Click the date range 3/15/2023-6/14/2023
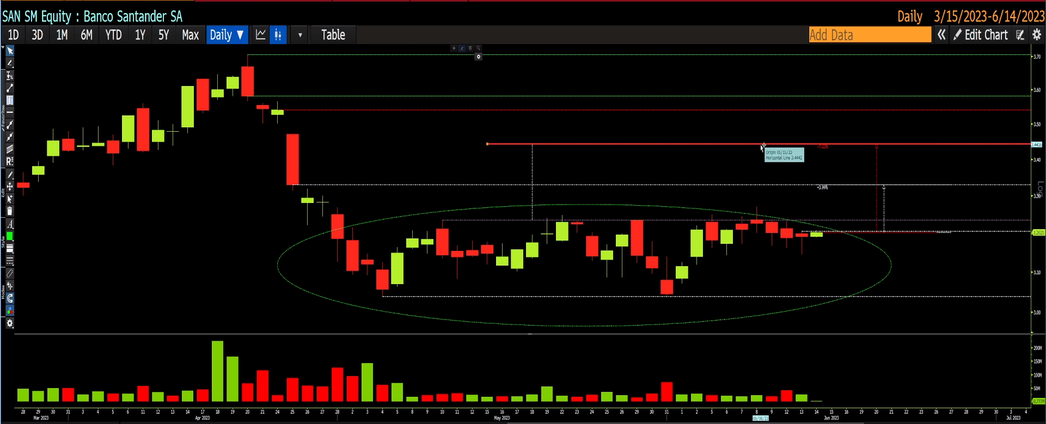Image resolution: width=1046 pixels, height=424 pixels. 989,16
